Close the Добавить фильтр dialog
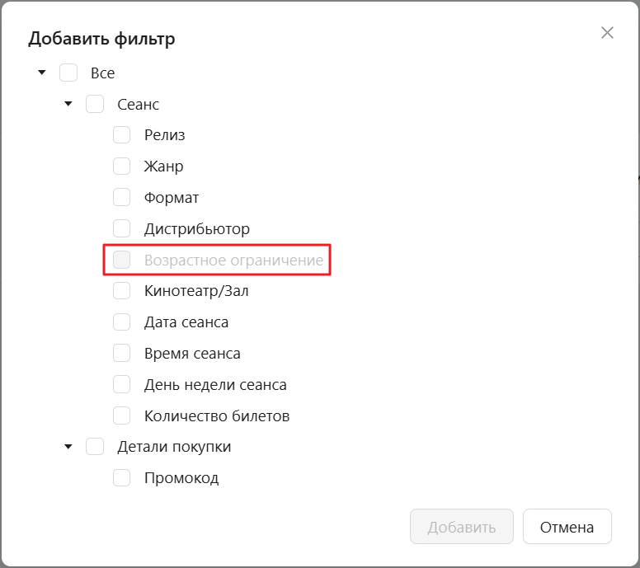This screenshot has width=640, height=568. click(x=607, y=33)
